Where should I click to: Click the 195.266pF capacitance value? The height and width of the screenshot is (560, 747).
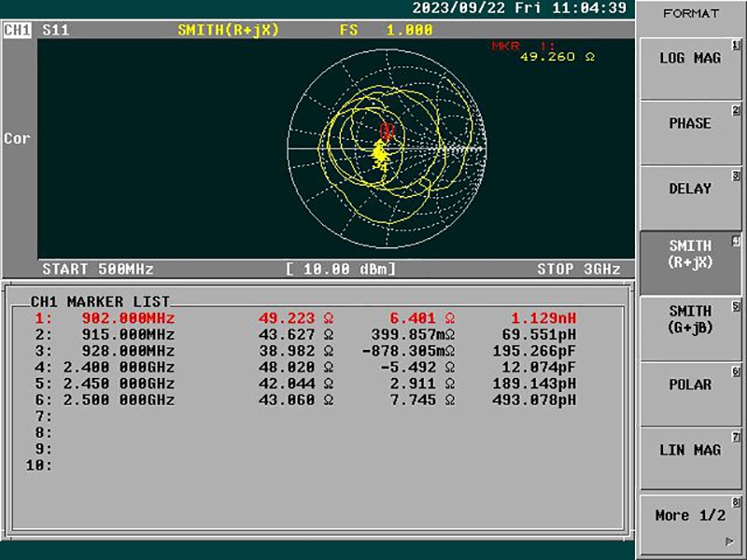tap(534, 351)
